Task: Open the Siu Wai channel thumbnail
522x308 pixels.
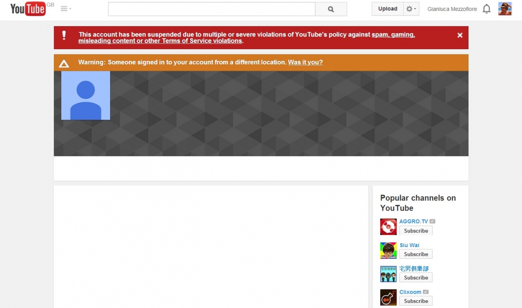Action: pos(388,251)
